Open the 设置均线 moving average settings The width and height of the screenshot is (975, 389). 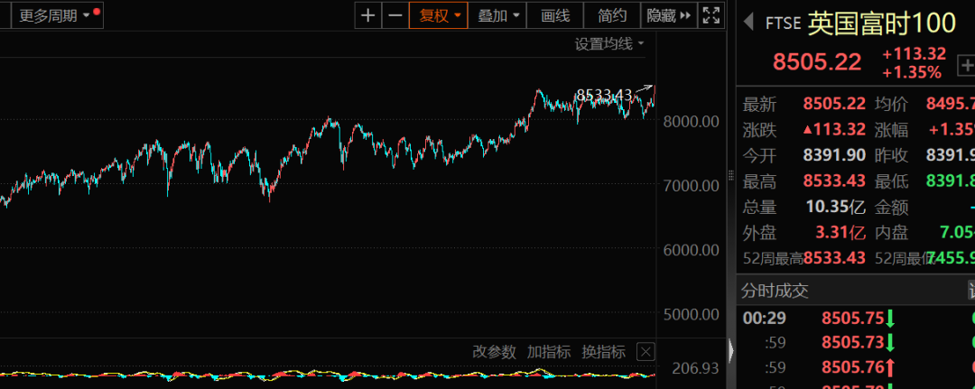click(609, 43)
